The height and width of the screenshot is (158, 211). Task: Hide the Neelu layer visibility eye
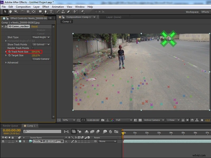pyautogui.click(x=3, y=141)
